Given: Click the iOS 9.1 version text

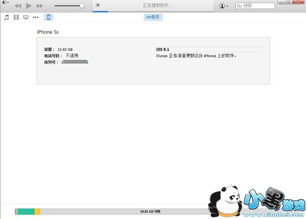Looking at the screenshot, I should (x=163, y=49).
